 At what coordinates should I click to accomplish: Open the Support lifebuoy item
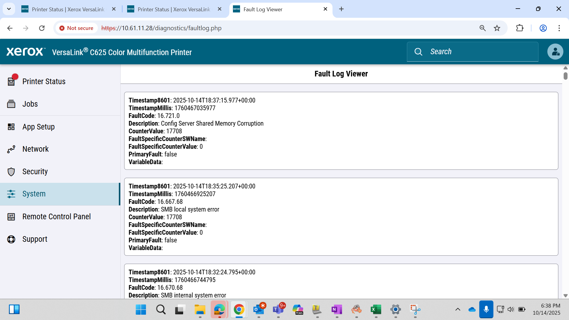coord(11,239)
